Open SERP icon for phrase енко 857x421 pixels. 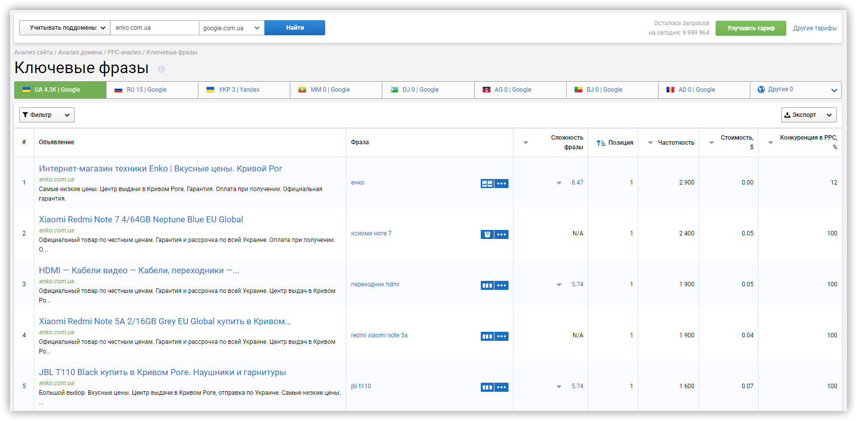pos(487,184)
